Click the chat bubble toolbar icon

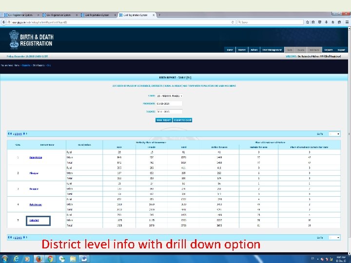coord(339,22)
